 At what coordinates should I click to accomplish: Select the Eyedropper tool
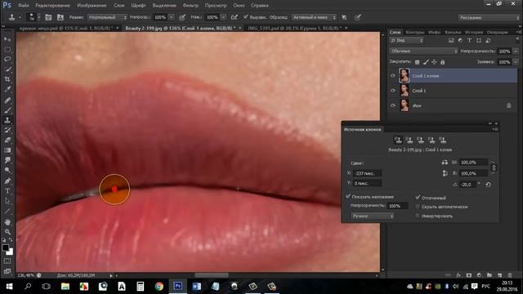point(7,90)
